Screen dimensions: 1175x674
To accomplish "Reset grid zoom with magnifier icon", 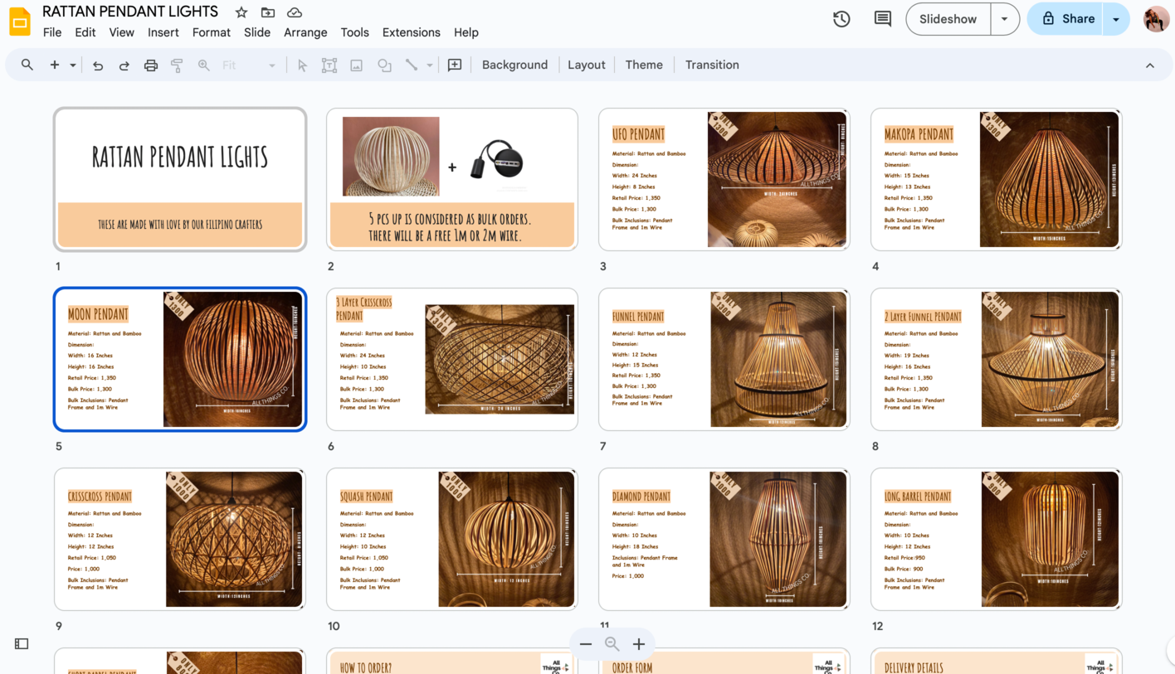I will click(x=612, y=644).
